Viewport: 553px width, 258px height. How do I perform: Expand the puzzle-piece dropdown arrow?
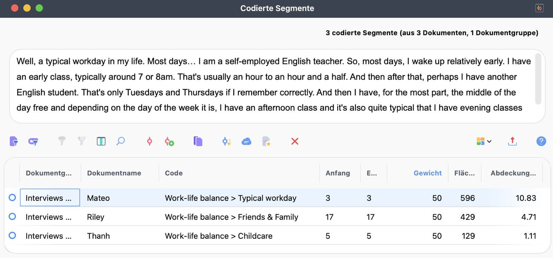point(489,141)
